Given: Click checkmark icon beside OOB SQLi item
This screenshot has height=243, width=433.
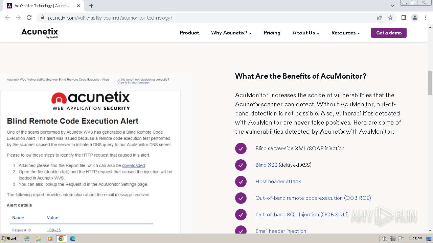Looking at the screenshot, I should coord(241,215).
